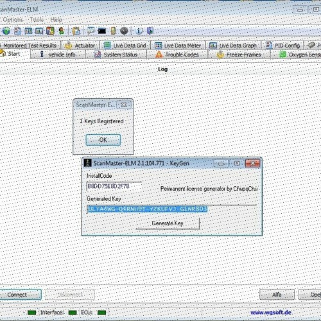The image size is (321, 321).
Task: Click the 'Permanent license generator by ChupaChu' text
Action: point(209,189)
